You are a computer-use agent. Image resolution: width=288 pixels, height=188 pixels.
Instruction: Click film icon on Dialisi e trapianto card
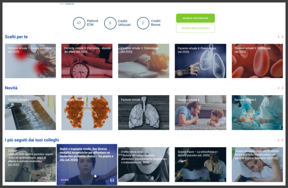coord(112,180)
